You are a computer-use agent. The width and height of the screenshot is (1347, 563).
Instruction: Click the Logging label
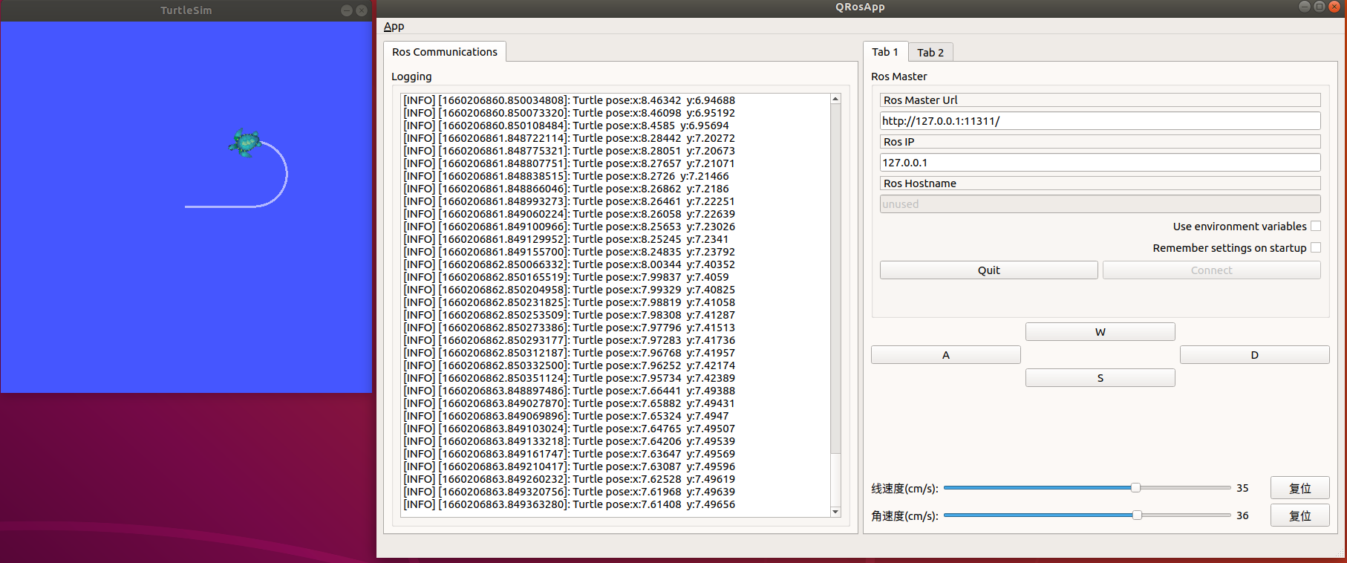(411, 77)
